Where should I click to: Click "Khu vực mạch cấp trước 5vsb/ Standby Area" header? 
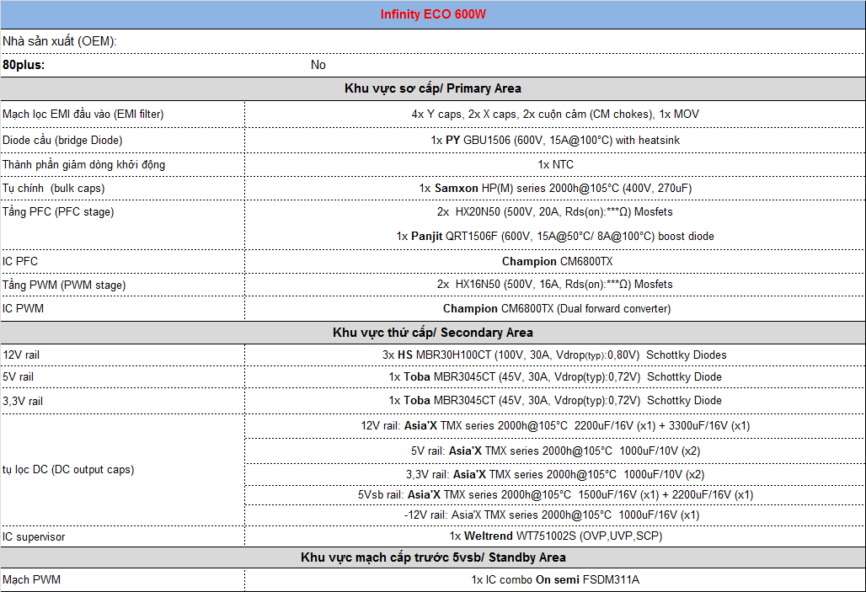[x=433, y=557]
